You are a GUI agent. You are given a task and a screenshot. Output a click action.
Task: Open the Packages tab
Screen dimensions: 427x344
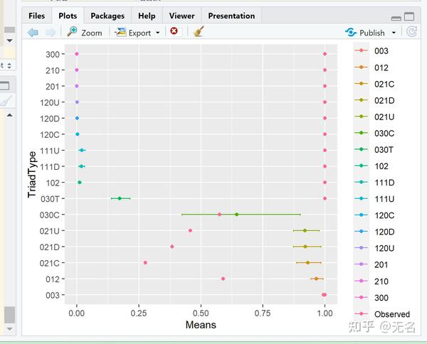(107, 16)
